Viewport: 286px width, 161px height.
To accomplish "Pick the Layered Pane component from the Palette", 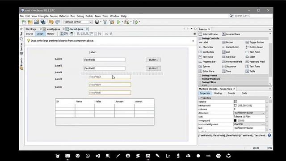I will click(231, 34).
